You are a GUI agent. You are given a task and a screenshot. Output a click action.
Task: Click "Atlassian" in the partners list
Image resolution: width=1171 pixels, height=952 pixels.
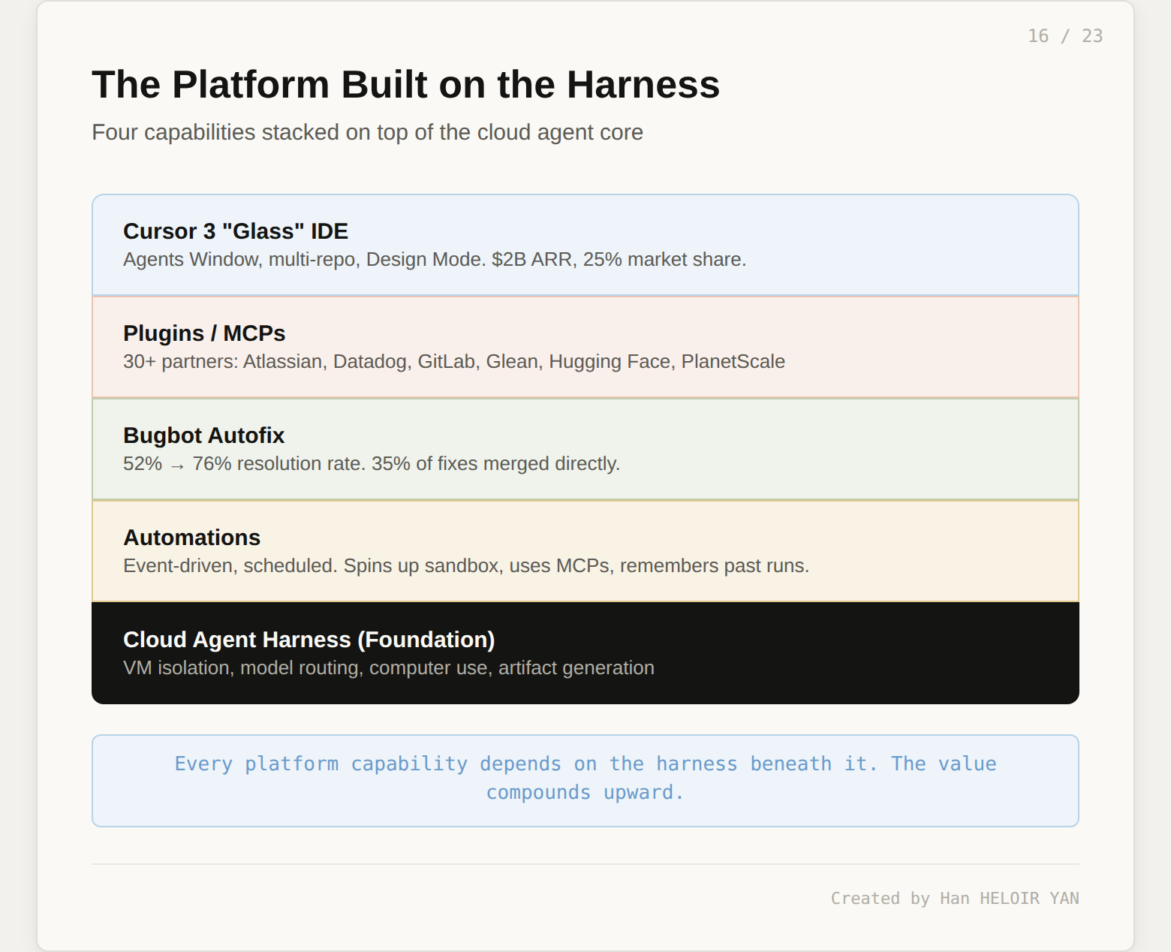283,362
